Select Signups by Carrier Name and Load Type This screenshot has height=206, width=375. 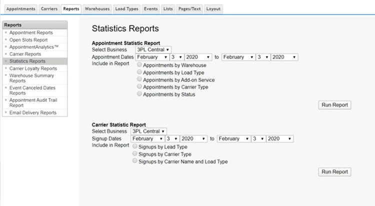click(135, 161)
